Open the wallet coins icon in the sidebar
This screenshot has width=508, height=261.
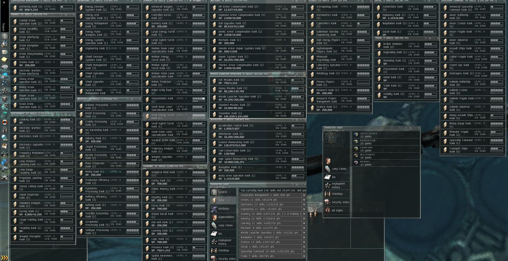coord(5,107)
